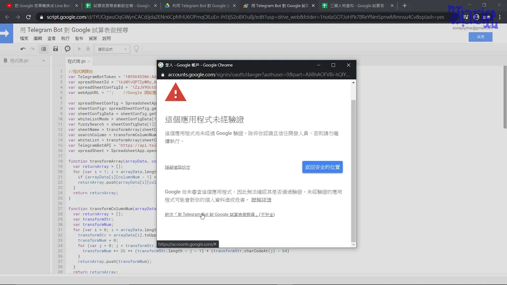Maximize the Google sign-in popup window
507x285 pixels.
click(x=333, y=65)
